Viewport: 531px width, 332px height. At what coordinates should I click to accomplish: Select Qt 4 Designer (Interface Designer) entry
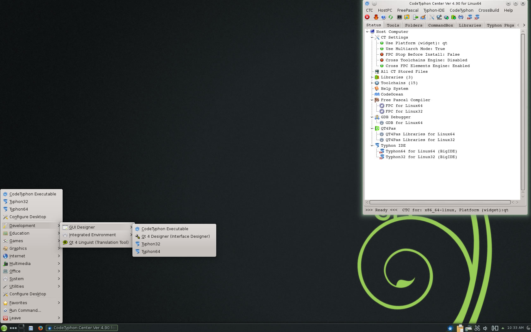tap(174, 236)
